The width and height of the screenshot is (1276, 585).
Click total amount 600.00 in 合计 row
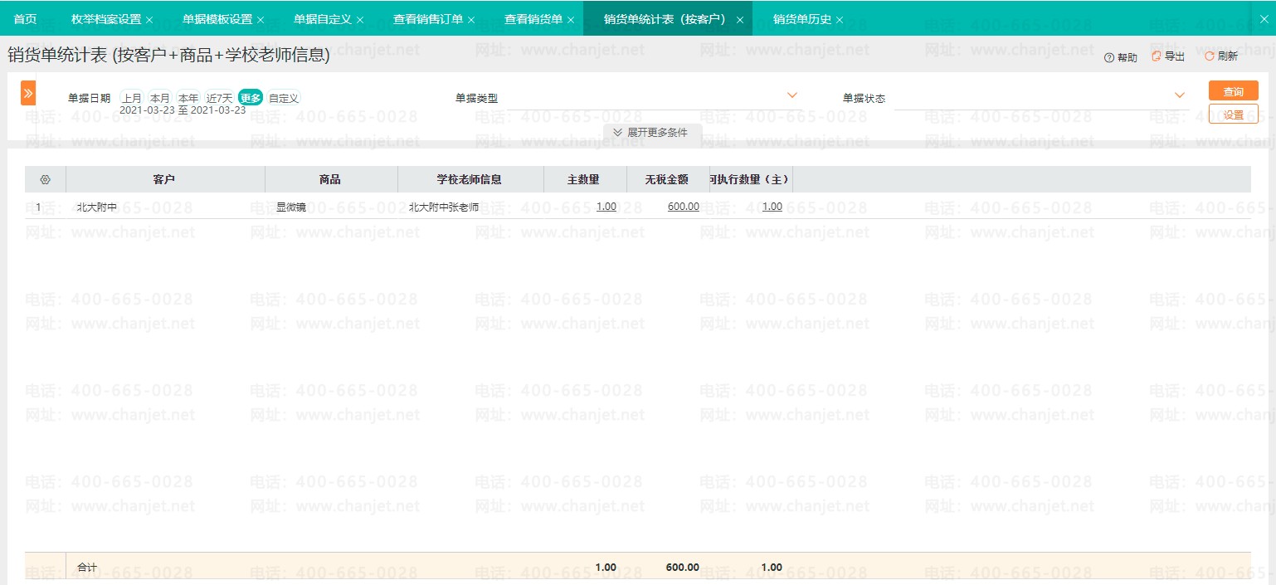coord(683,568)
